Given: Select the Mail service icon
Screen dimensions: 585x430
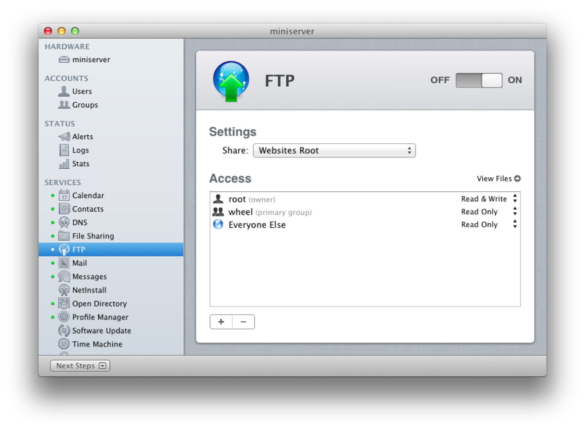Looking at the screenshot, I should [64, 263].
